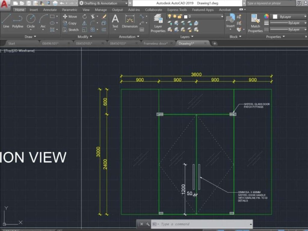
Task: Click the Offset tool icon
Action: 104,30
